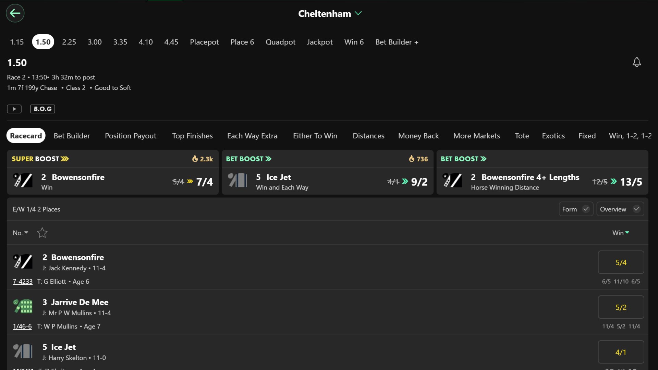Image resolution: width=658 pixels, height=370 pixels.
Task: Select the 4.45 race time
Action: pos(171,42)
